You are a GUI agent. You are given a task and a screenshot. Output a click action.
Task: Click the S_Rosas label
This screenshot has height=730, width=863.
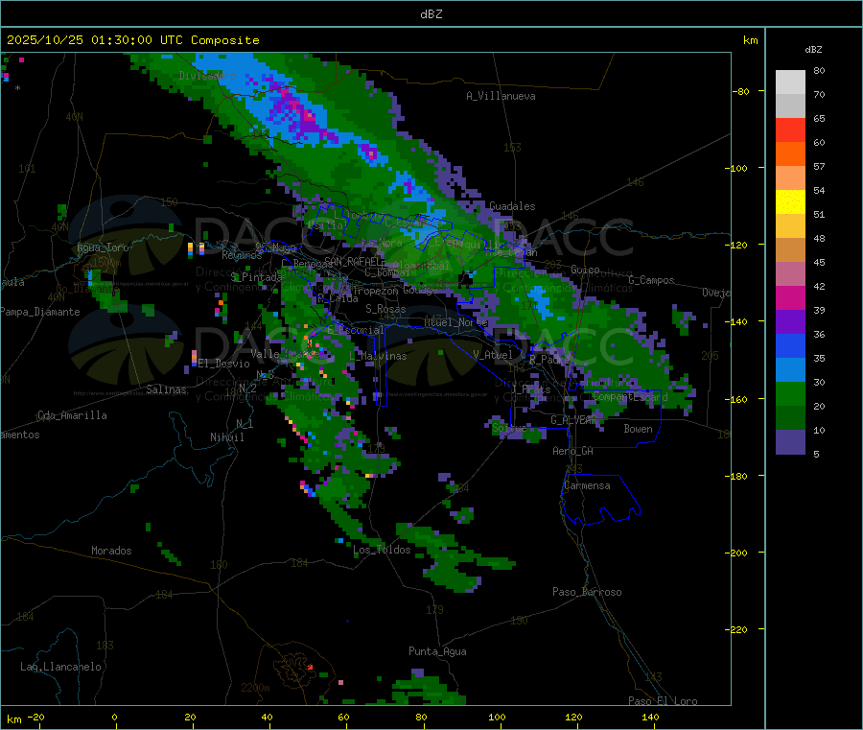coord(385,309)
